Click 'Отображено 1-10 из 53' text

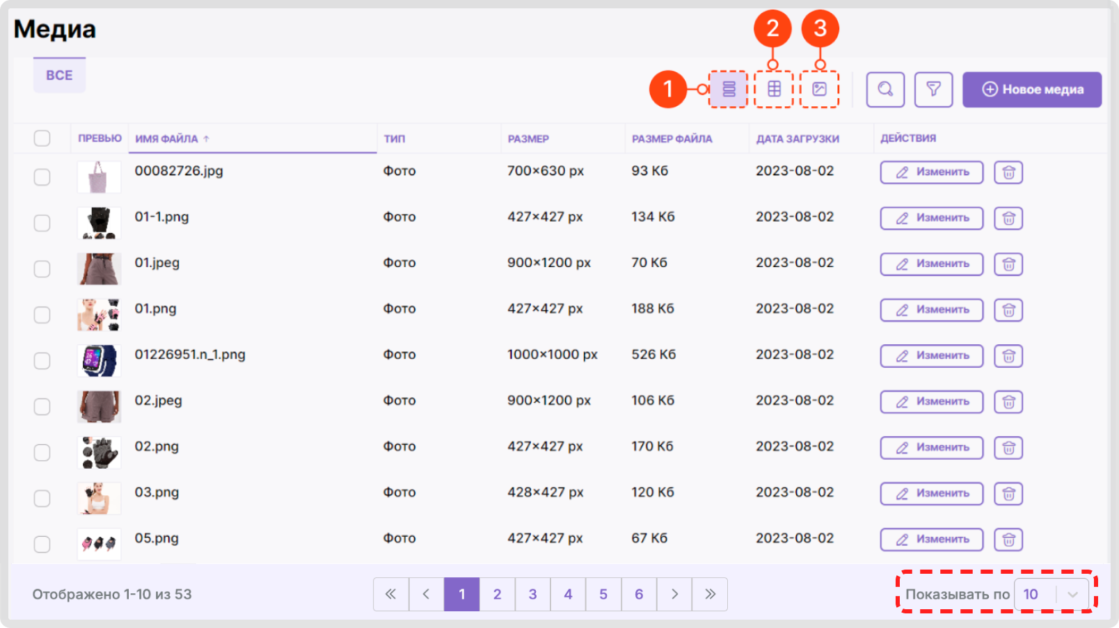(112, 595)
